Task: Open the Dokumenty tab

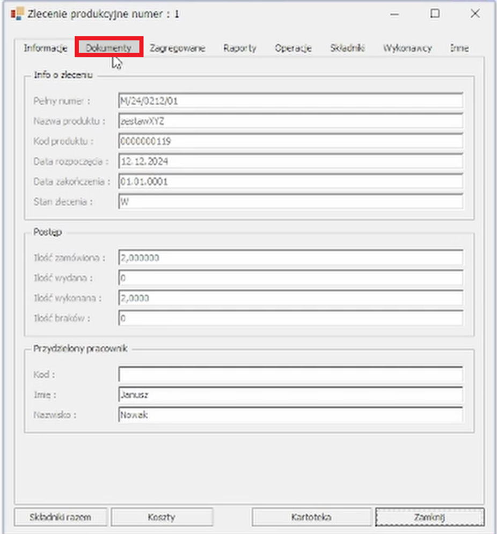Action: (x=108, y=48)
